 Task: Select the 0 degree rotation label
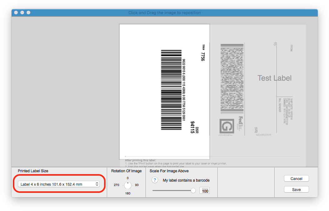pos(127,178)
